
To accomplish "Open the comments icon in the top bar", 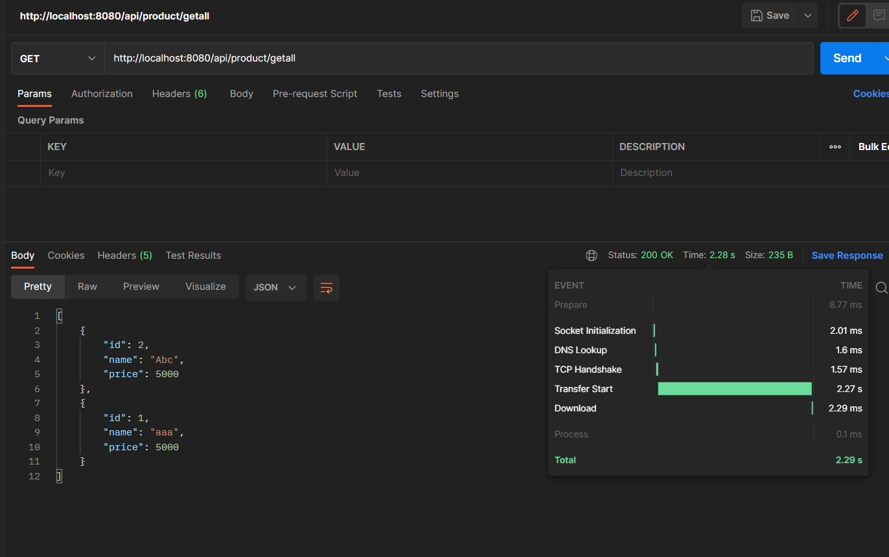I will [879, 16].
